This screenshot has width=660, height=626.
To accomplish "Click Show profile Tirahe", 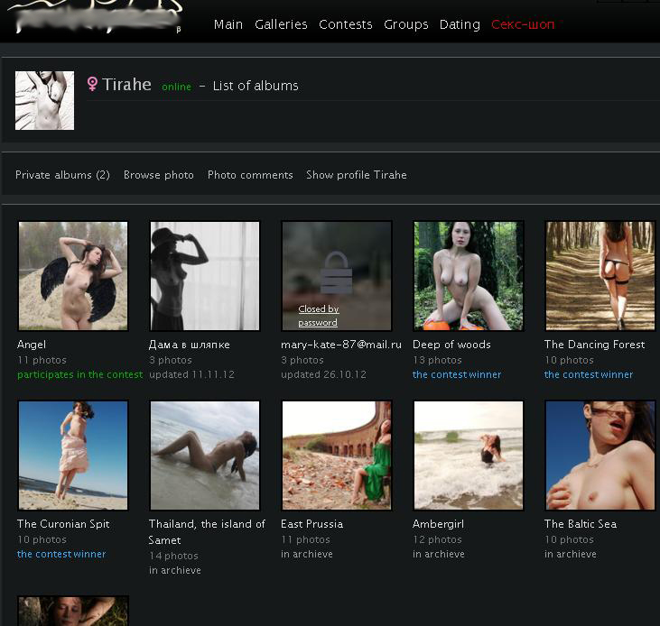I will pyautogui.click(x=357, y=175).
